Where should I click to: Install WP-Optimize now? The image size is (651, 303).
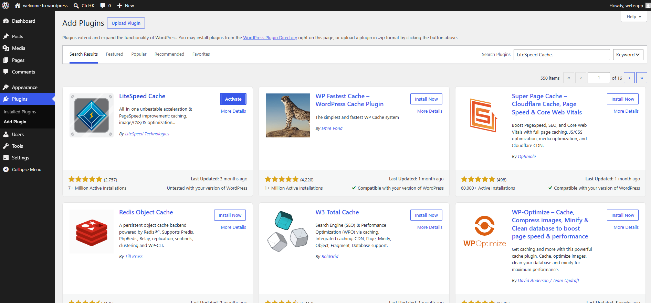[623, 215]
